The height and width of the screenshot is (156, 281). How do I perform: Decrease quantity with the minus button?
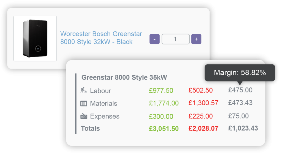pos(154,39)
